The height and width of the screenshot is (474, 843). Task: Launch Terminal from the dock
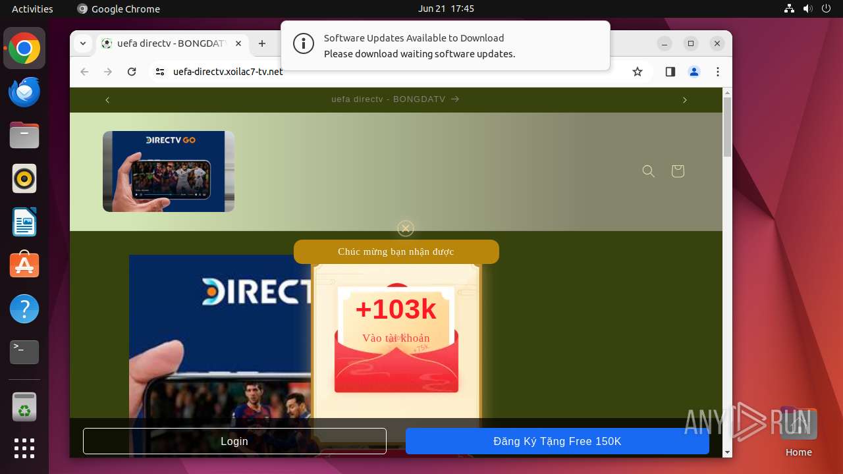click(24, 352)
